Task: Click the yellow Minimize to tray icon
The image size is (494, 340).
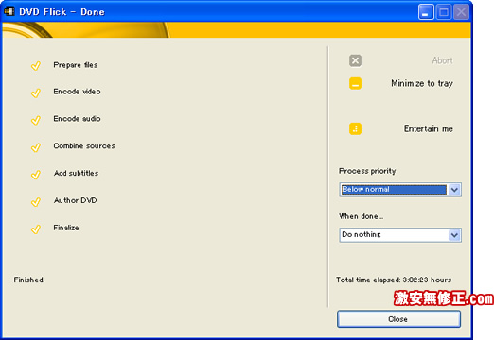Action: click(355, 83)
